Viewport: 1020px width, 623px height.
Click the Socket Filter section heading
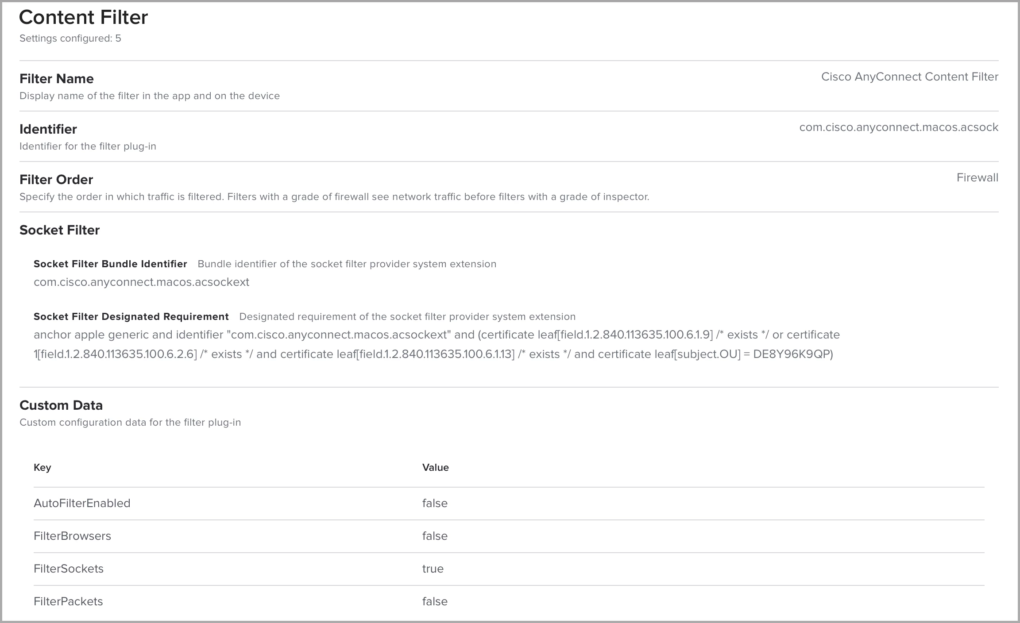(60, 230)
